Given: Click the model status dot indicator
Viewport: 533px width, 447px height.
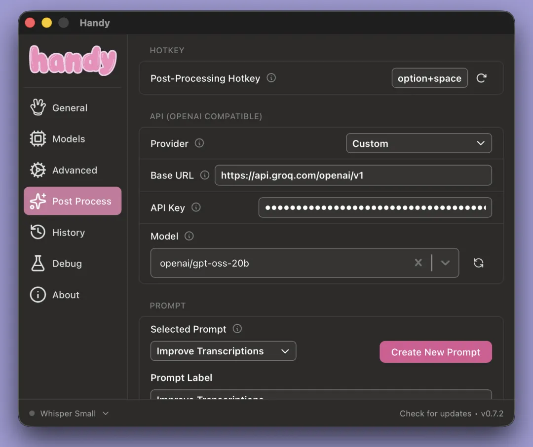Looking at the screenshot, I should point(32,413).
